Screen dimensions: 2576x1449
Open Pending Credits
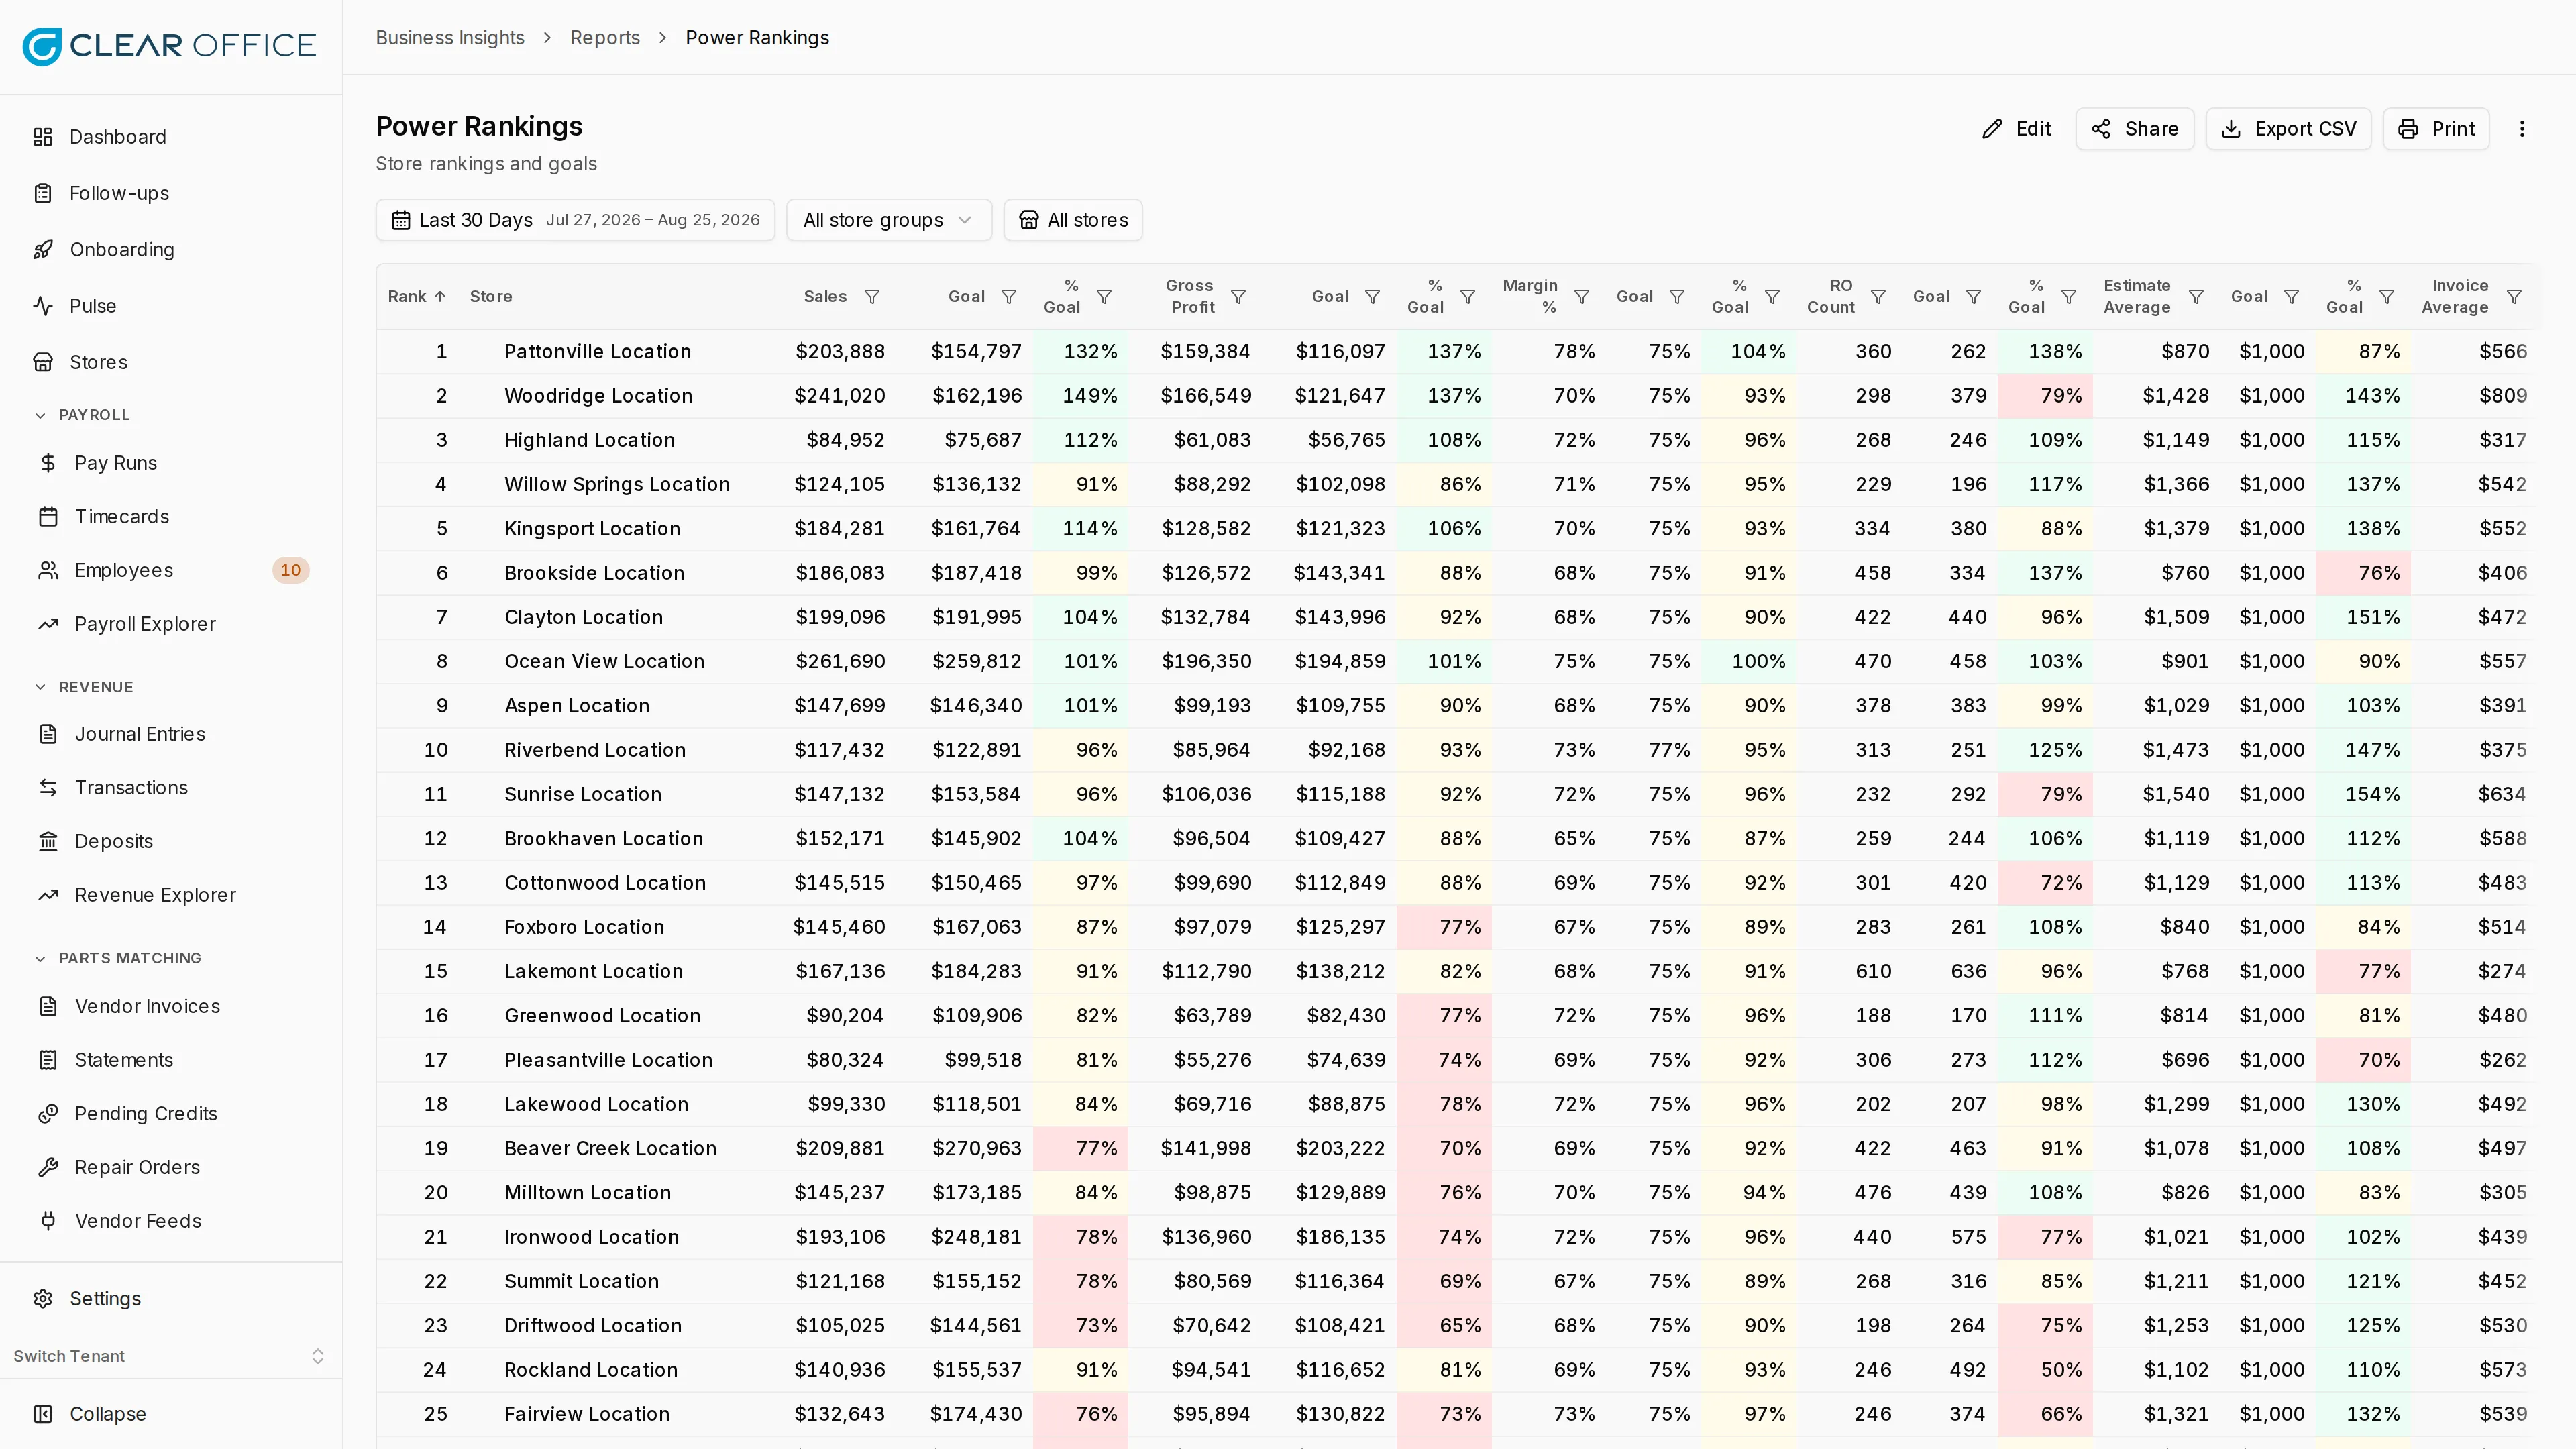171,1114
